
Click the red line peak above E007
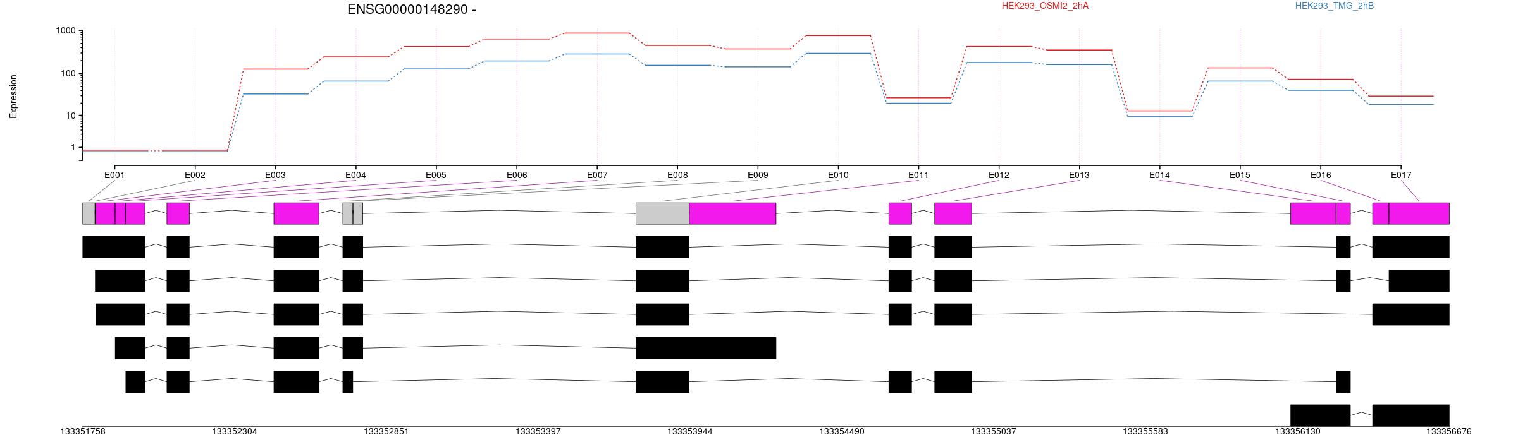(597, 33)
